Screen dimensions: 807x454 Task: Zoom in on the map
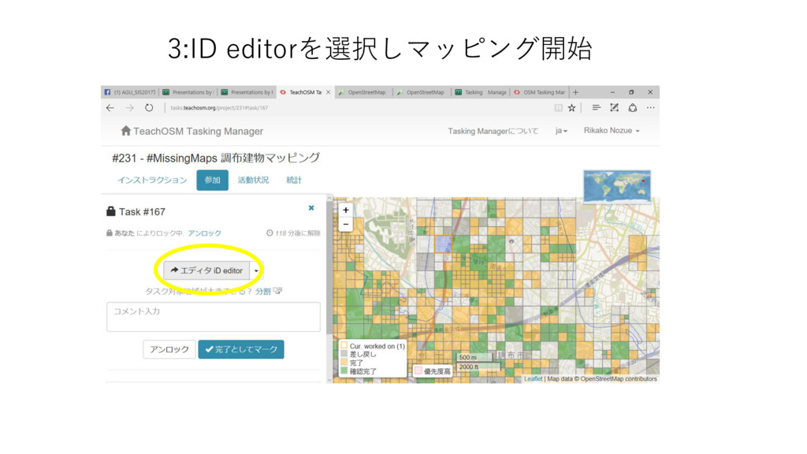click(x=345, y=210)
